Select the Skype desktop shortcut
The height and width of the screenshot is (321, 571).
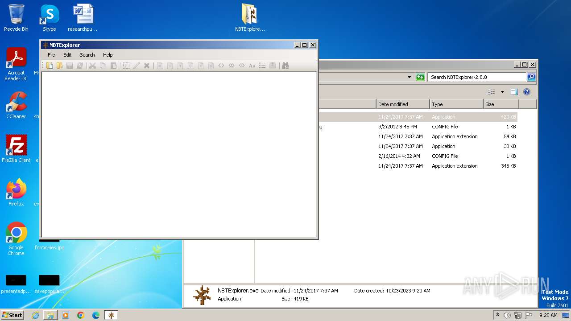[x=50, y=18]
